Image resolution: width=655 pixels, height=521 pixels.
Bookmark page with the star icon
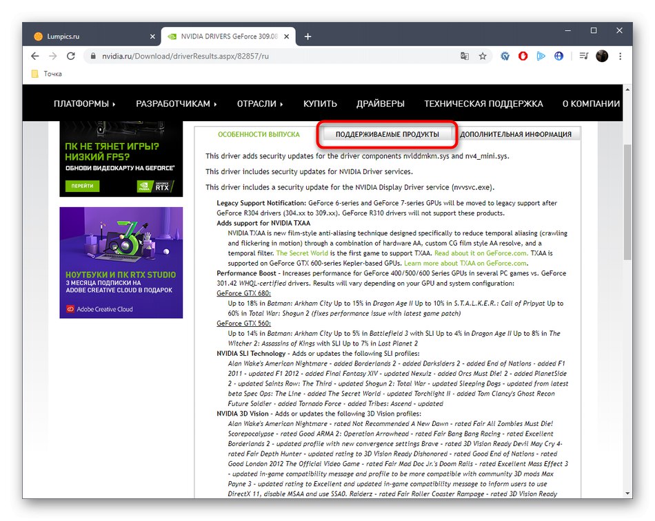pos(483,56)
